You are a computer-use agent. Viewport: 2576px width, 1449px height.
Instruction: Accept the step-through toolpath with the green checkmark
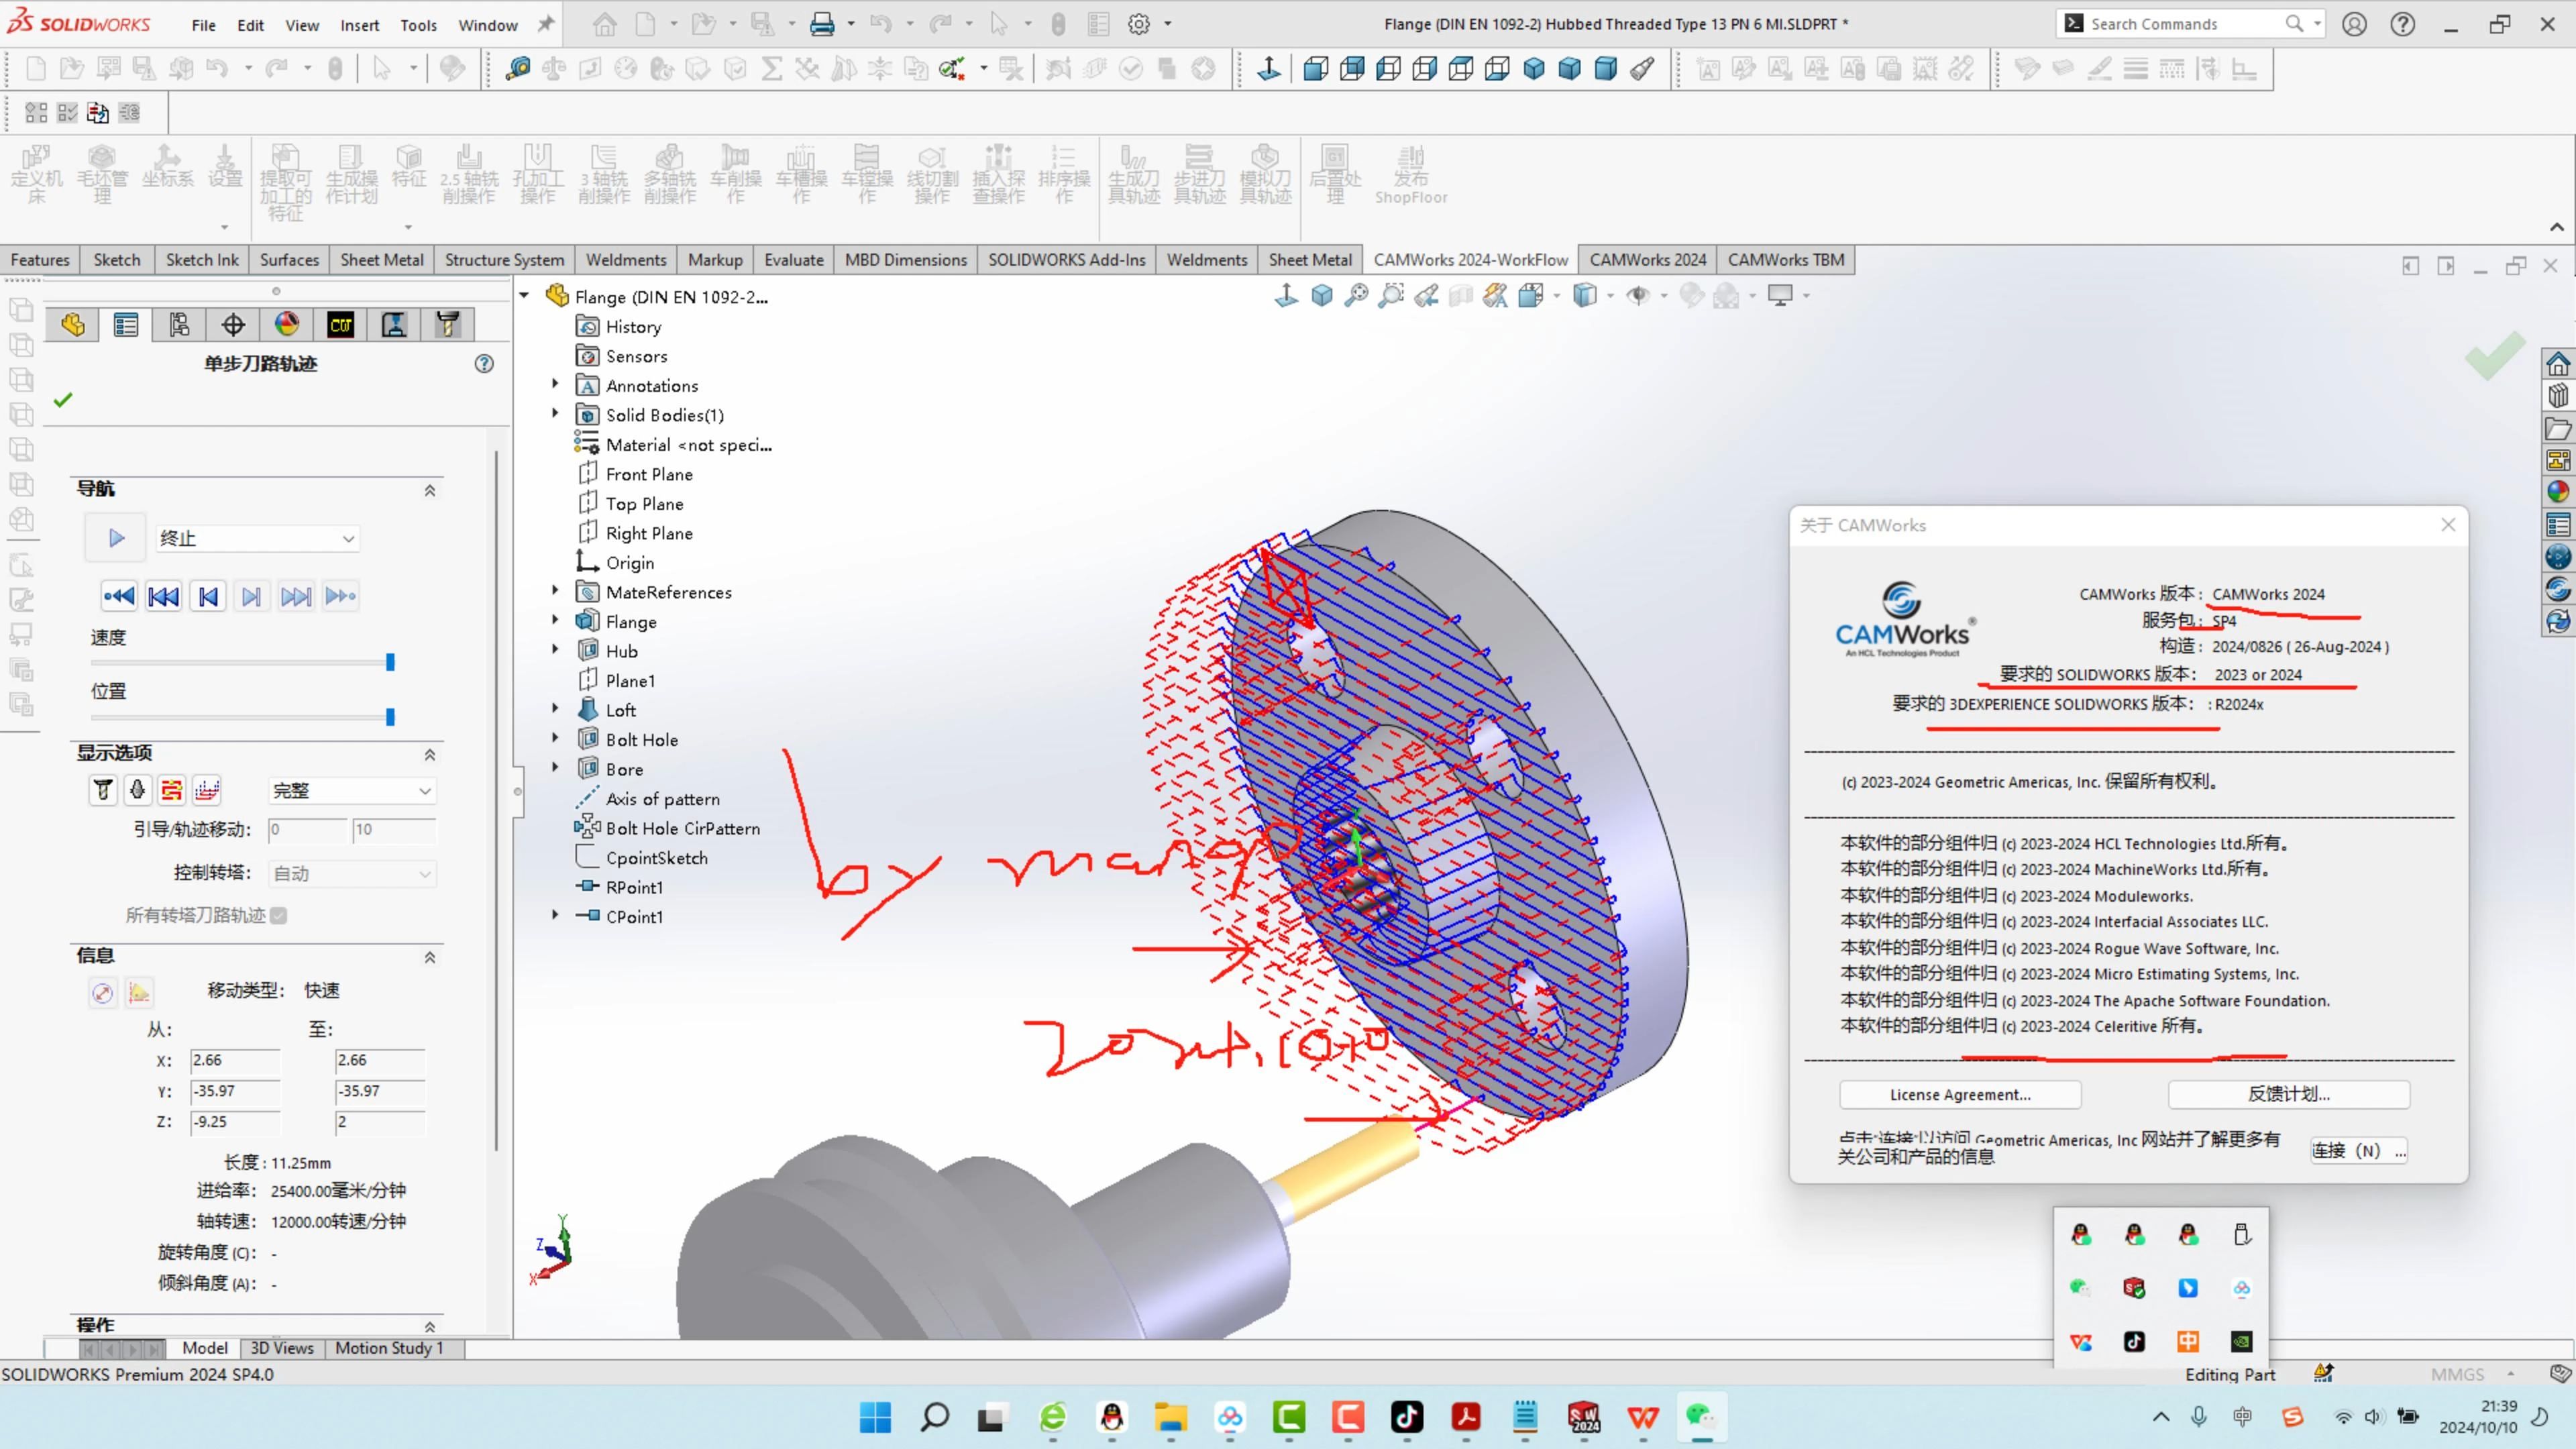pyautogui.click(x=63, y=400)
